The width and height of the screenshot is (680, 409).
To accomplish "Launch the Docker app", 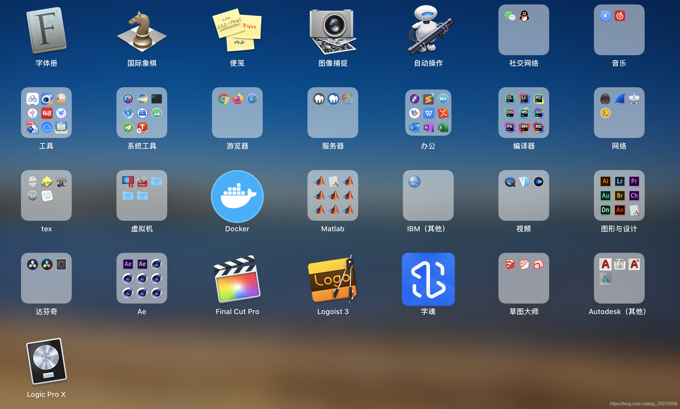I will tap(237, 196).
